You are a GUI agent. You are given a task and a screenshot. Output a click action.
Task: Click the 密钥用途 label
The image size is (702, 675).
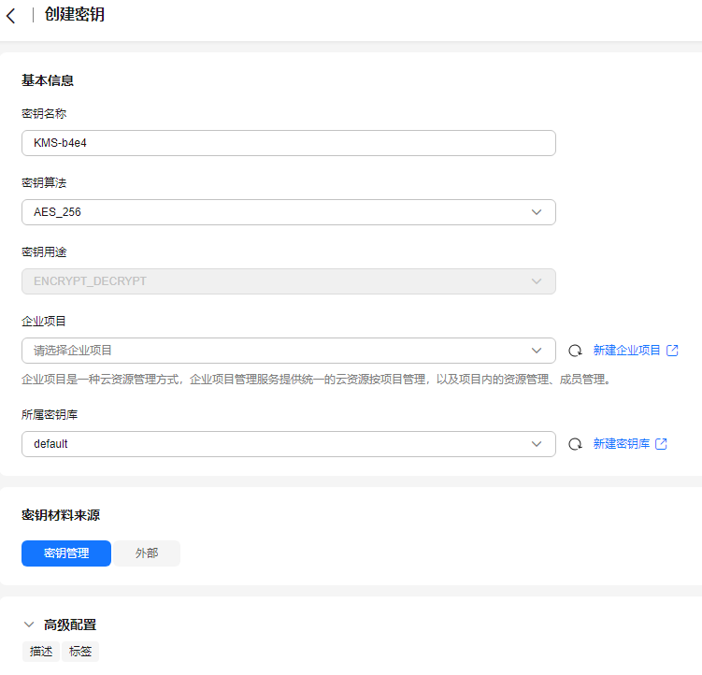tap(44, 252)
